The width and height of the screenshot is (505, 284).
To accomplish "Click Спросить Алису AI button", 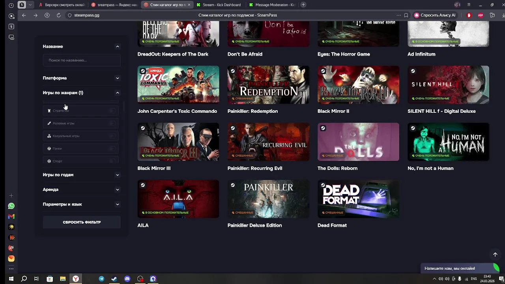I will [x=435, y=15].
